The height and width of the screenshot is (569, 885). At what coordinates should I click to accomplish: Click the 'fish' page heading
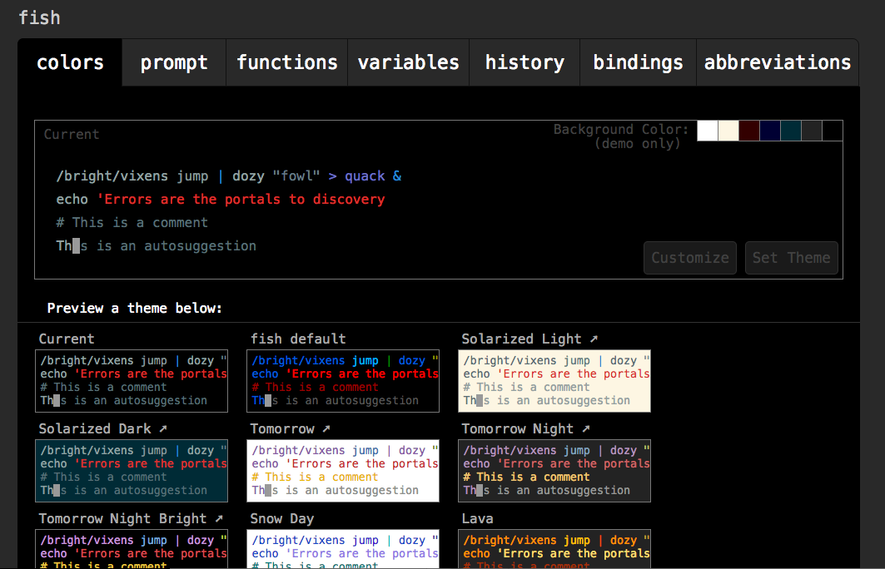(x=39, y=17)
